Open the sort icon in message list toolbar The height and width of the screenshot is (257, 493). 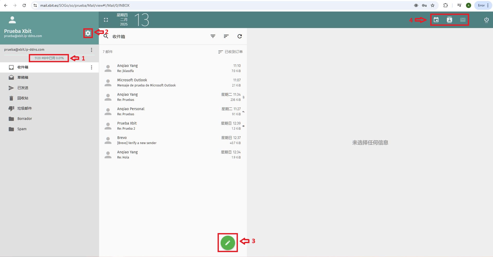coord(226,36)
